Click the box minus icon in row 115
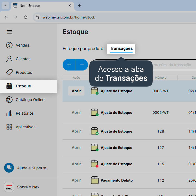This screenshot has height=196, width=196. click(95, 164)
